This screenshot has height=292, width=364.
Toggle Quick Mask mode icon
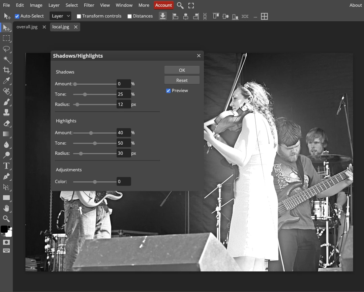click(6, 242)
